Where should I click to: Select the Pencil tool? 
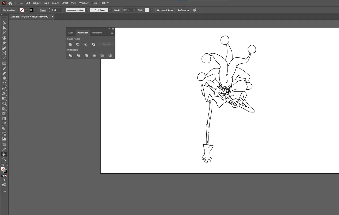pyautogui.click(x=4, y=73)
